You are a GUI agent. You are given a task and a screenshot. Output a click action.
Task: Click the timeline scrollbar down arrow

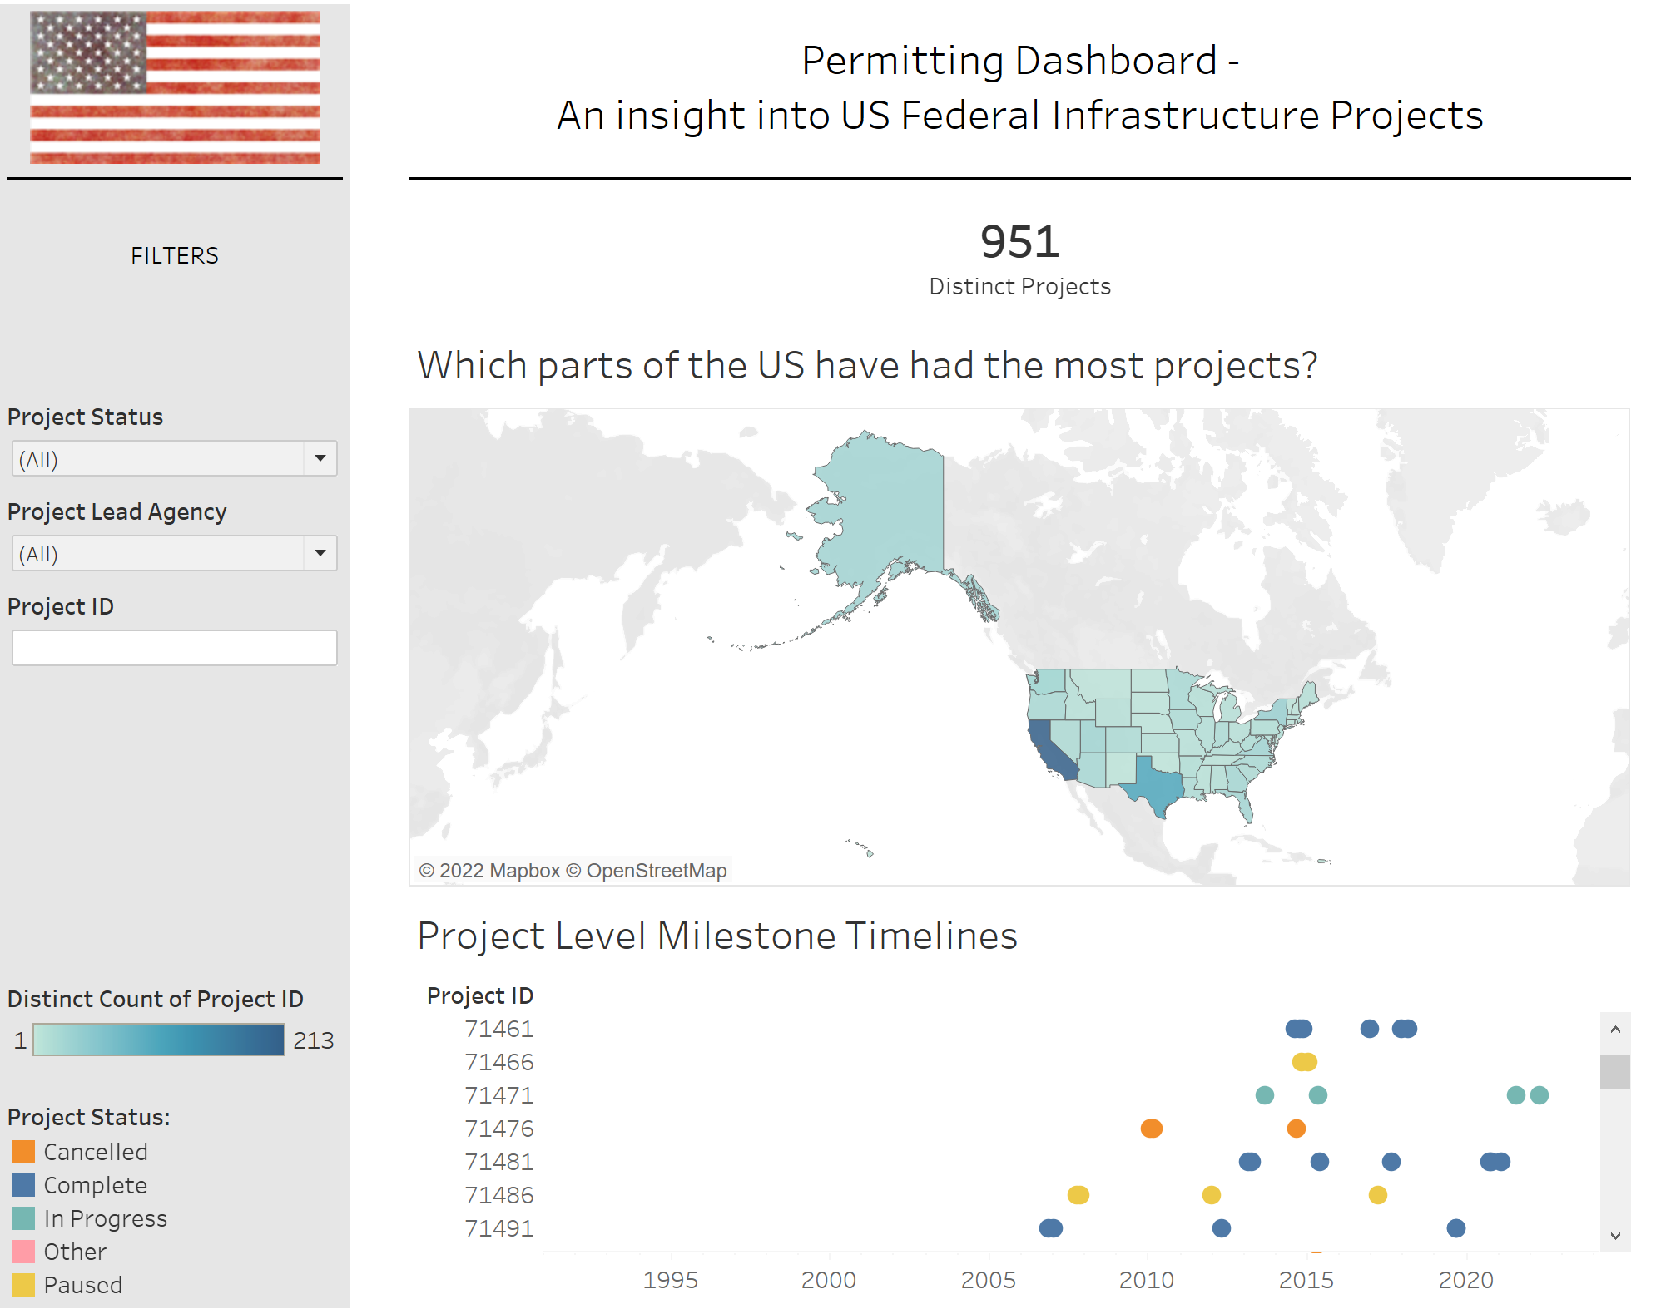1615,1236
